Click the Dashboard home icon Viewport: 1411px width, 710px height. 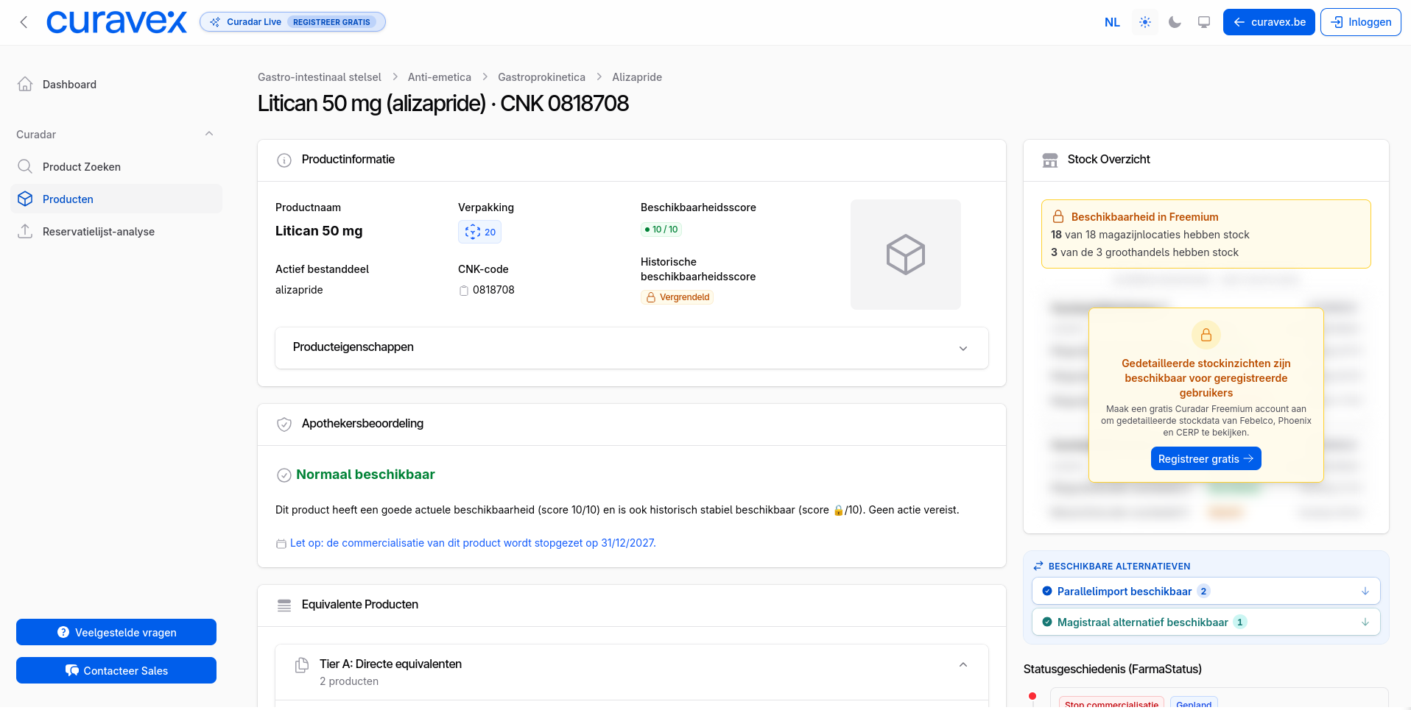(25, 84)
